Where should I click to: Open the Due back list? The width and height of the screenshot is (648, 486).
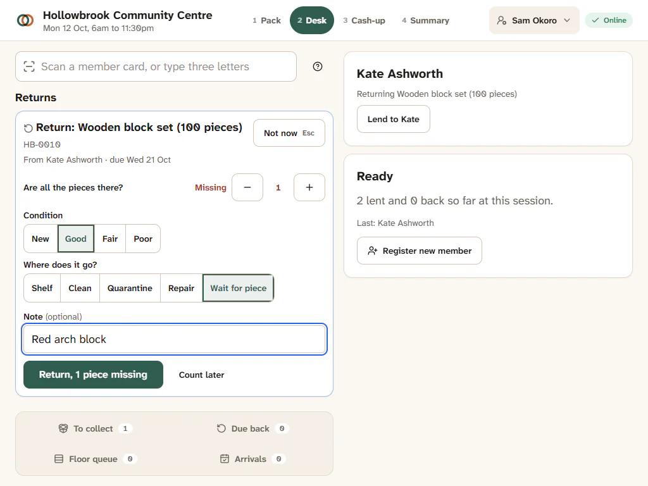pos(252,428)
